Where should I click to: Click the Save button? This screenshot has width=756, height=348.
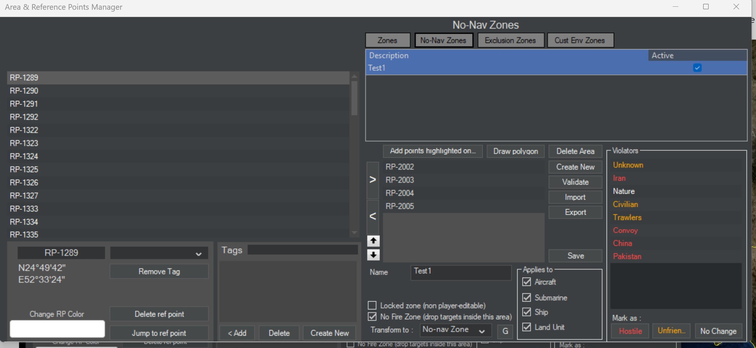(x=575, y=256)
